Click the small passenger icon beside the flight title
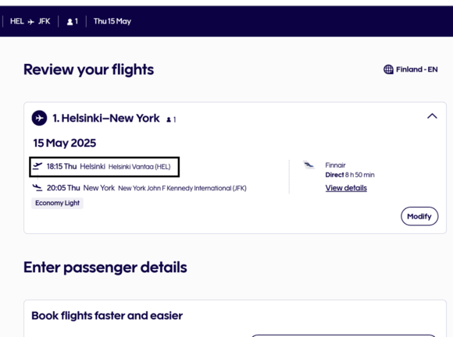The image size is (453, 337). [169, 119]
